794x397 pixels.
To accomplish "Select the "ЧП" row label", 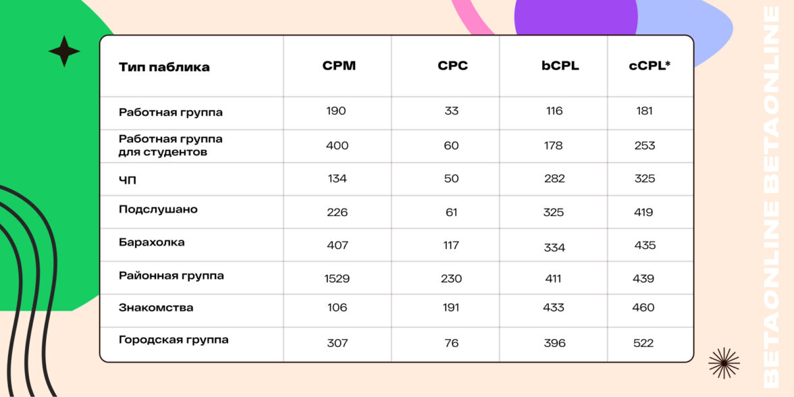I will (x=128, y=178).
